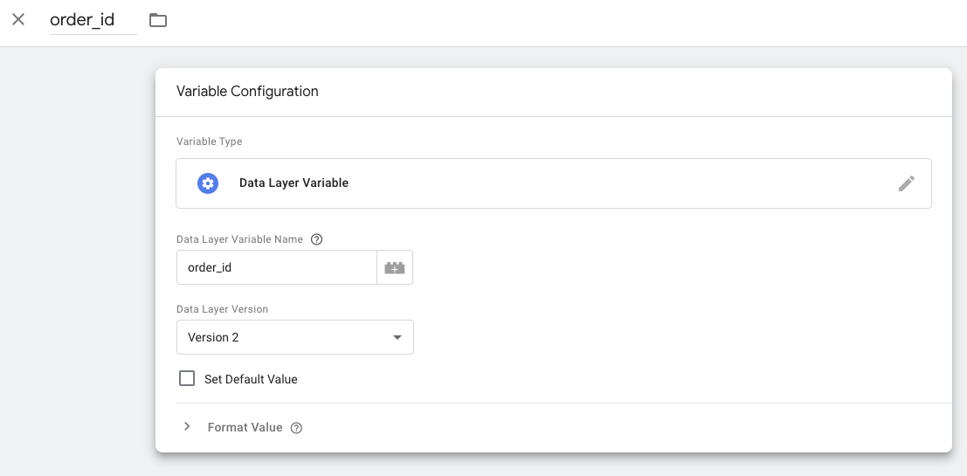Click the Format Value section label
This screenshot has width=967, height=476.
[x=245, y=427]
